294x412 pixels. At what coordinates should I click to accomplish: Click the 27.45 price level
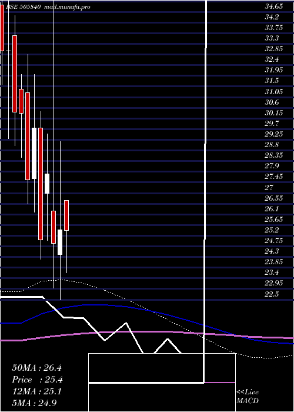tap(273, 177)
